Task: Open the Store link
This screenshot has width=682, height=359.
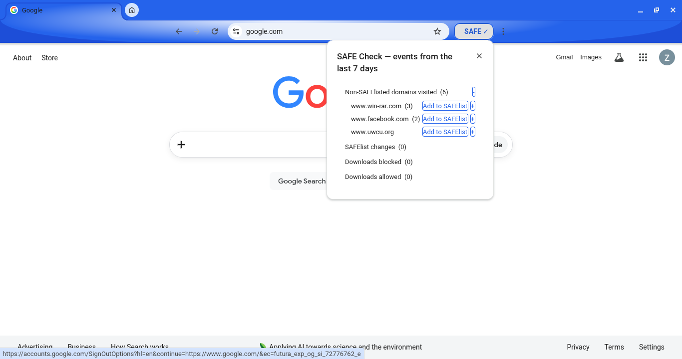Action: point(50,58)
